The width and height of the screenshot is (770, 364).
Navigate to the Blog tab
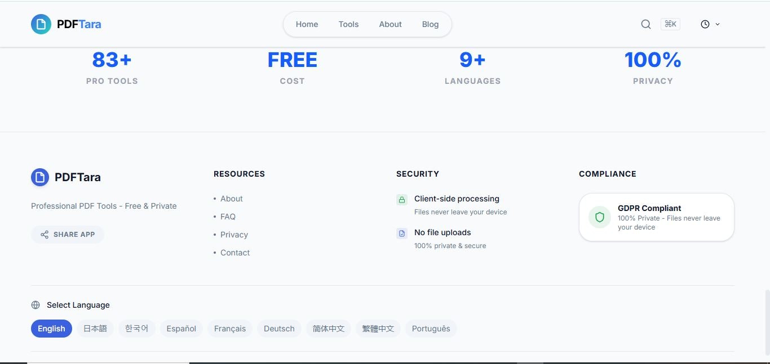coord(430,24)
